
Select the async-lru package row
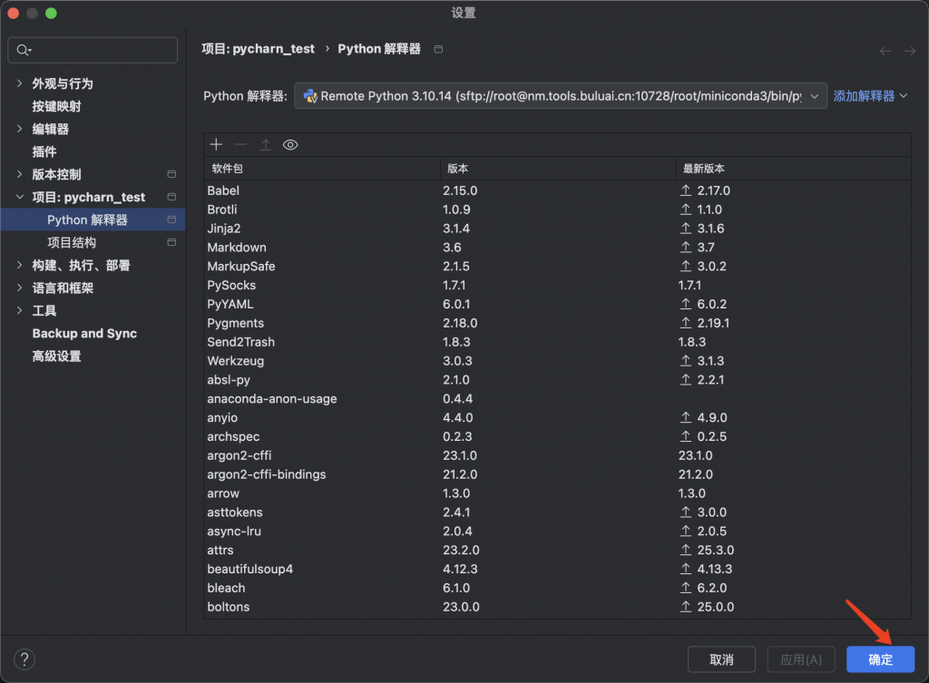[x=557, y=532]
